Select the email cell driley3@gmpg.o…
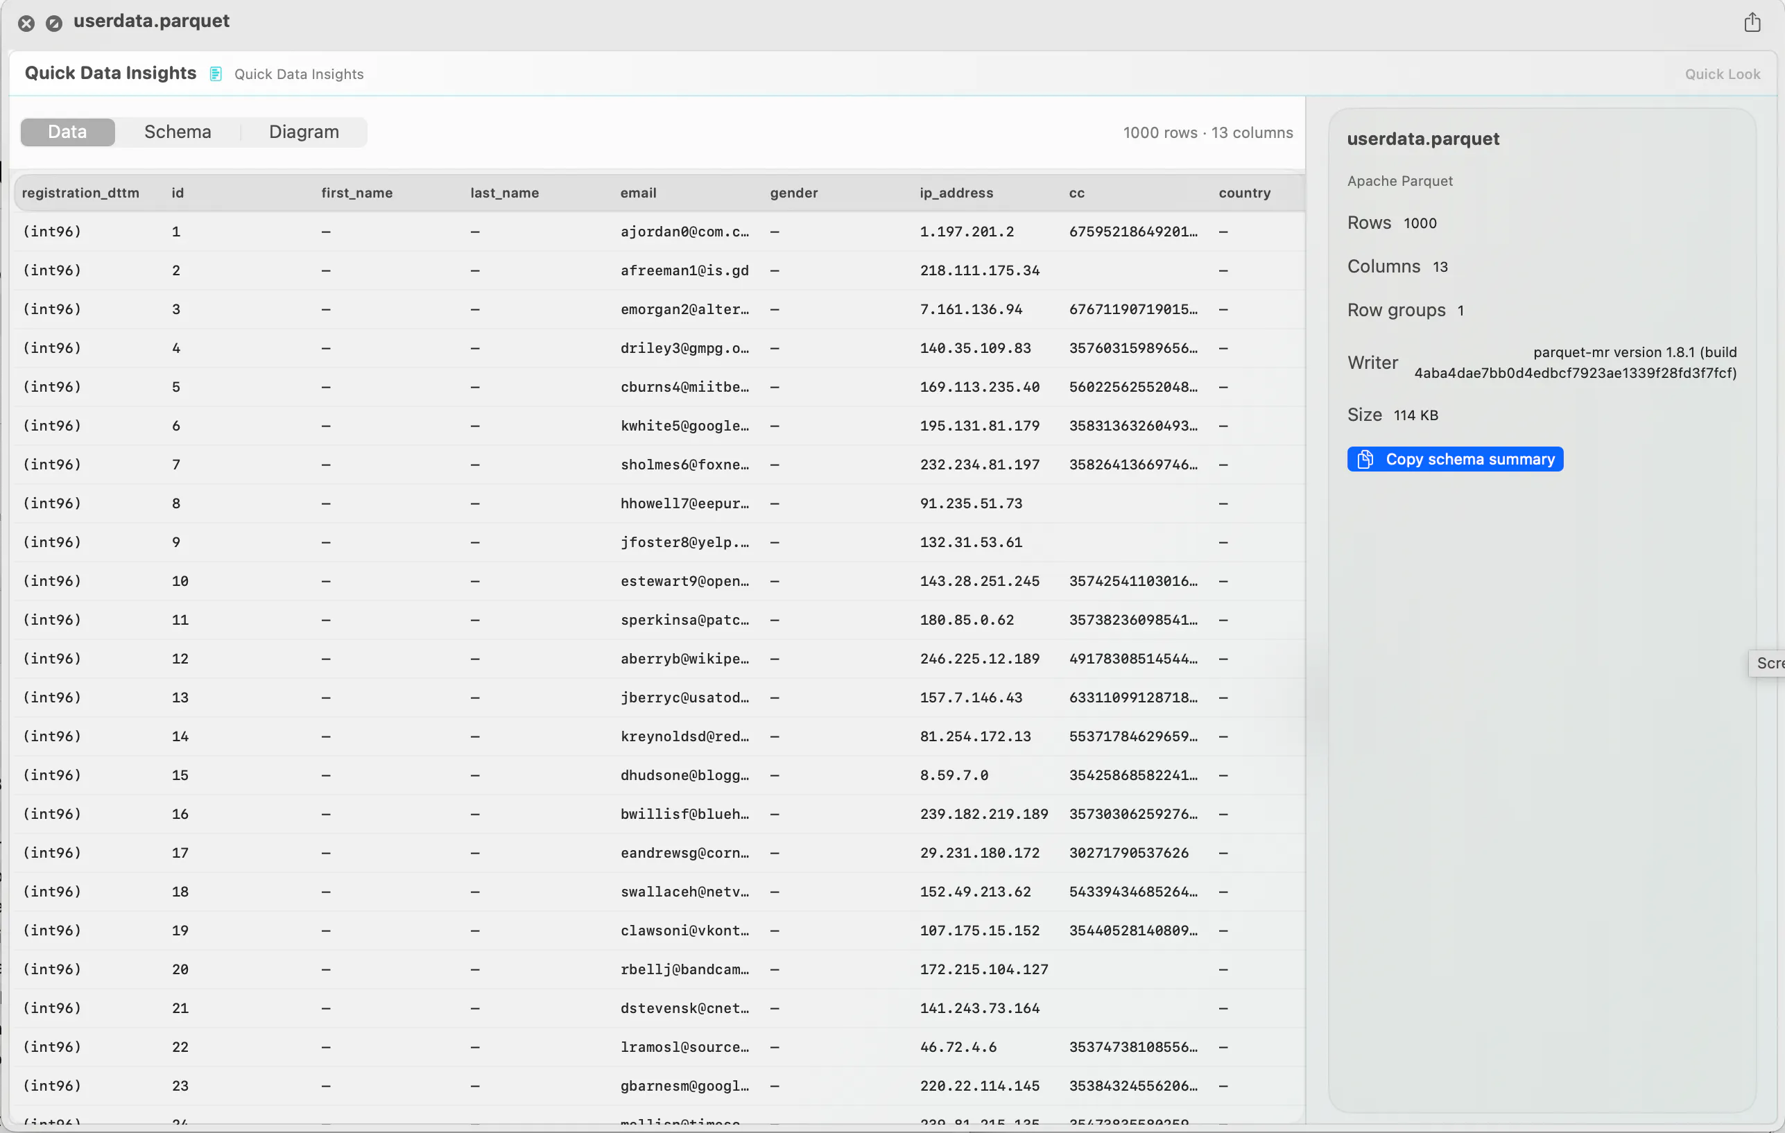1785x1133 pixels. [x=685, y=348]
